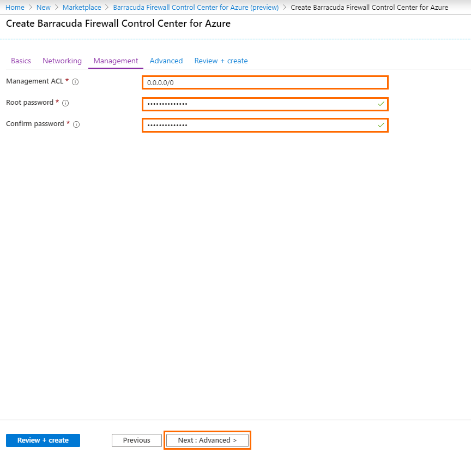Focus the Confirm password field

[x=265, y=125]
